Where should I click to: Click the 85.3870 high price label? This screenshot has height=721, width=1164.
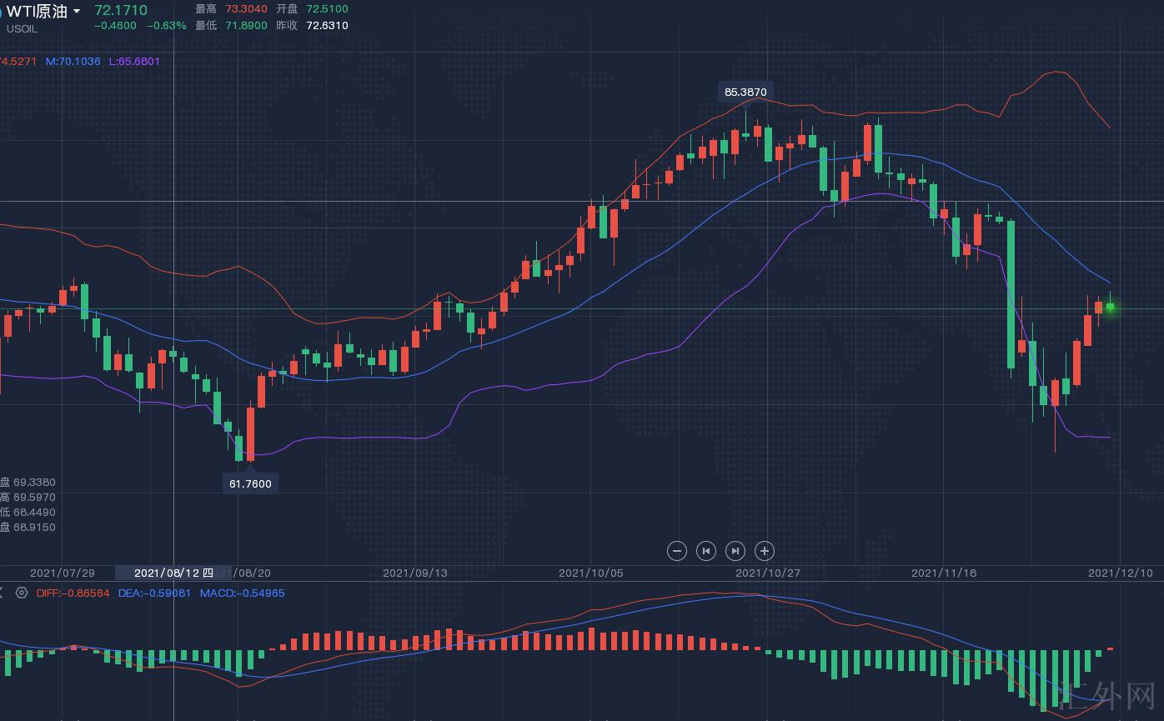coord(745,92)
